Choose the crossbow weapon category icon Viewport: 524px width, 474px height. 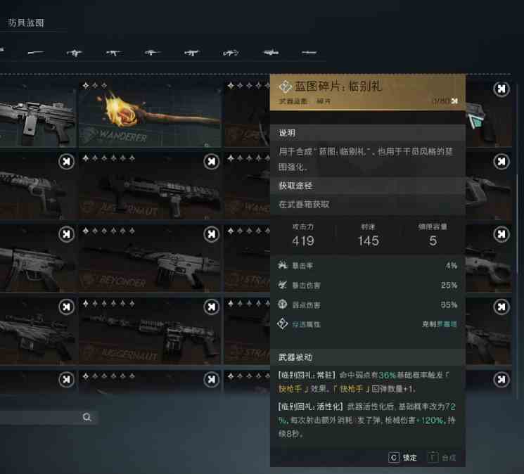click(x=231, y=53)
